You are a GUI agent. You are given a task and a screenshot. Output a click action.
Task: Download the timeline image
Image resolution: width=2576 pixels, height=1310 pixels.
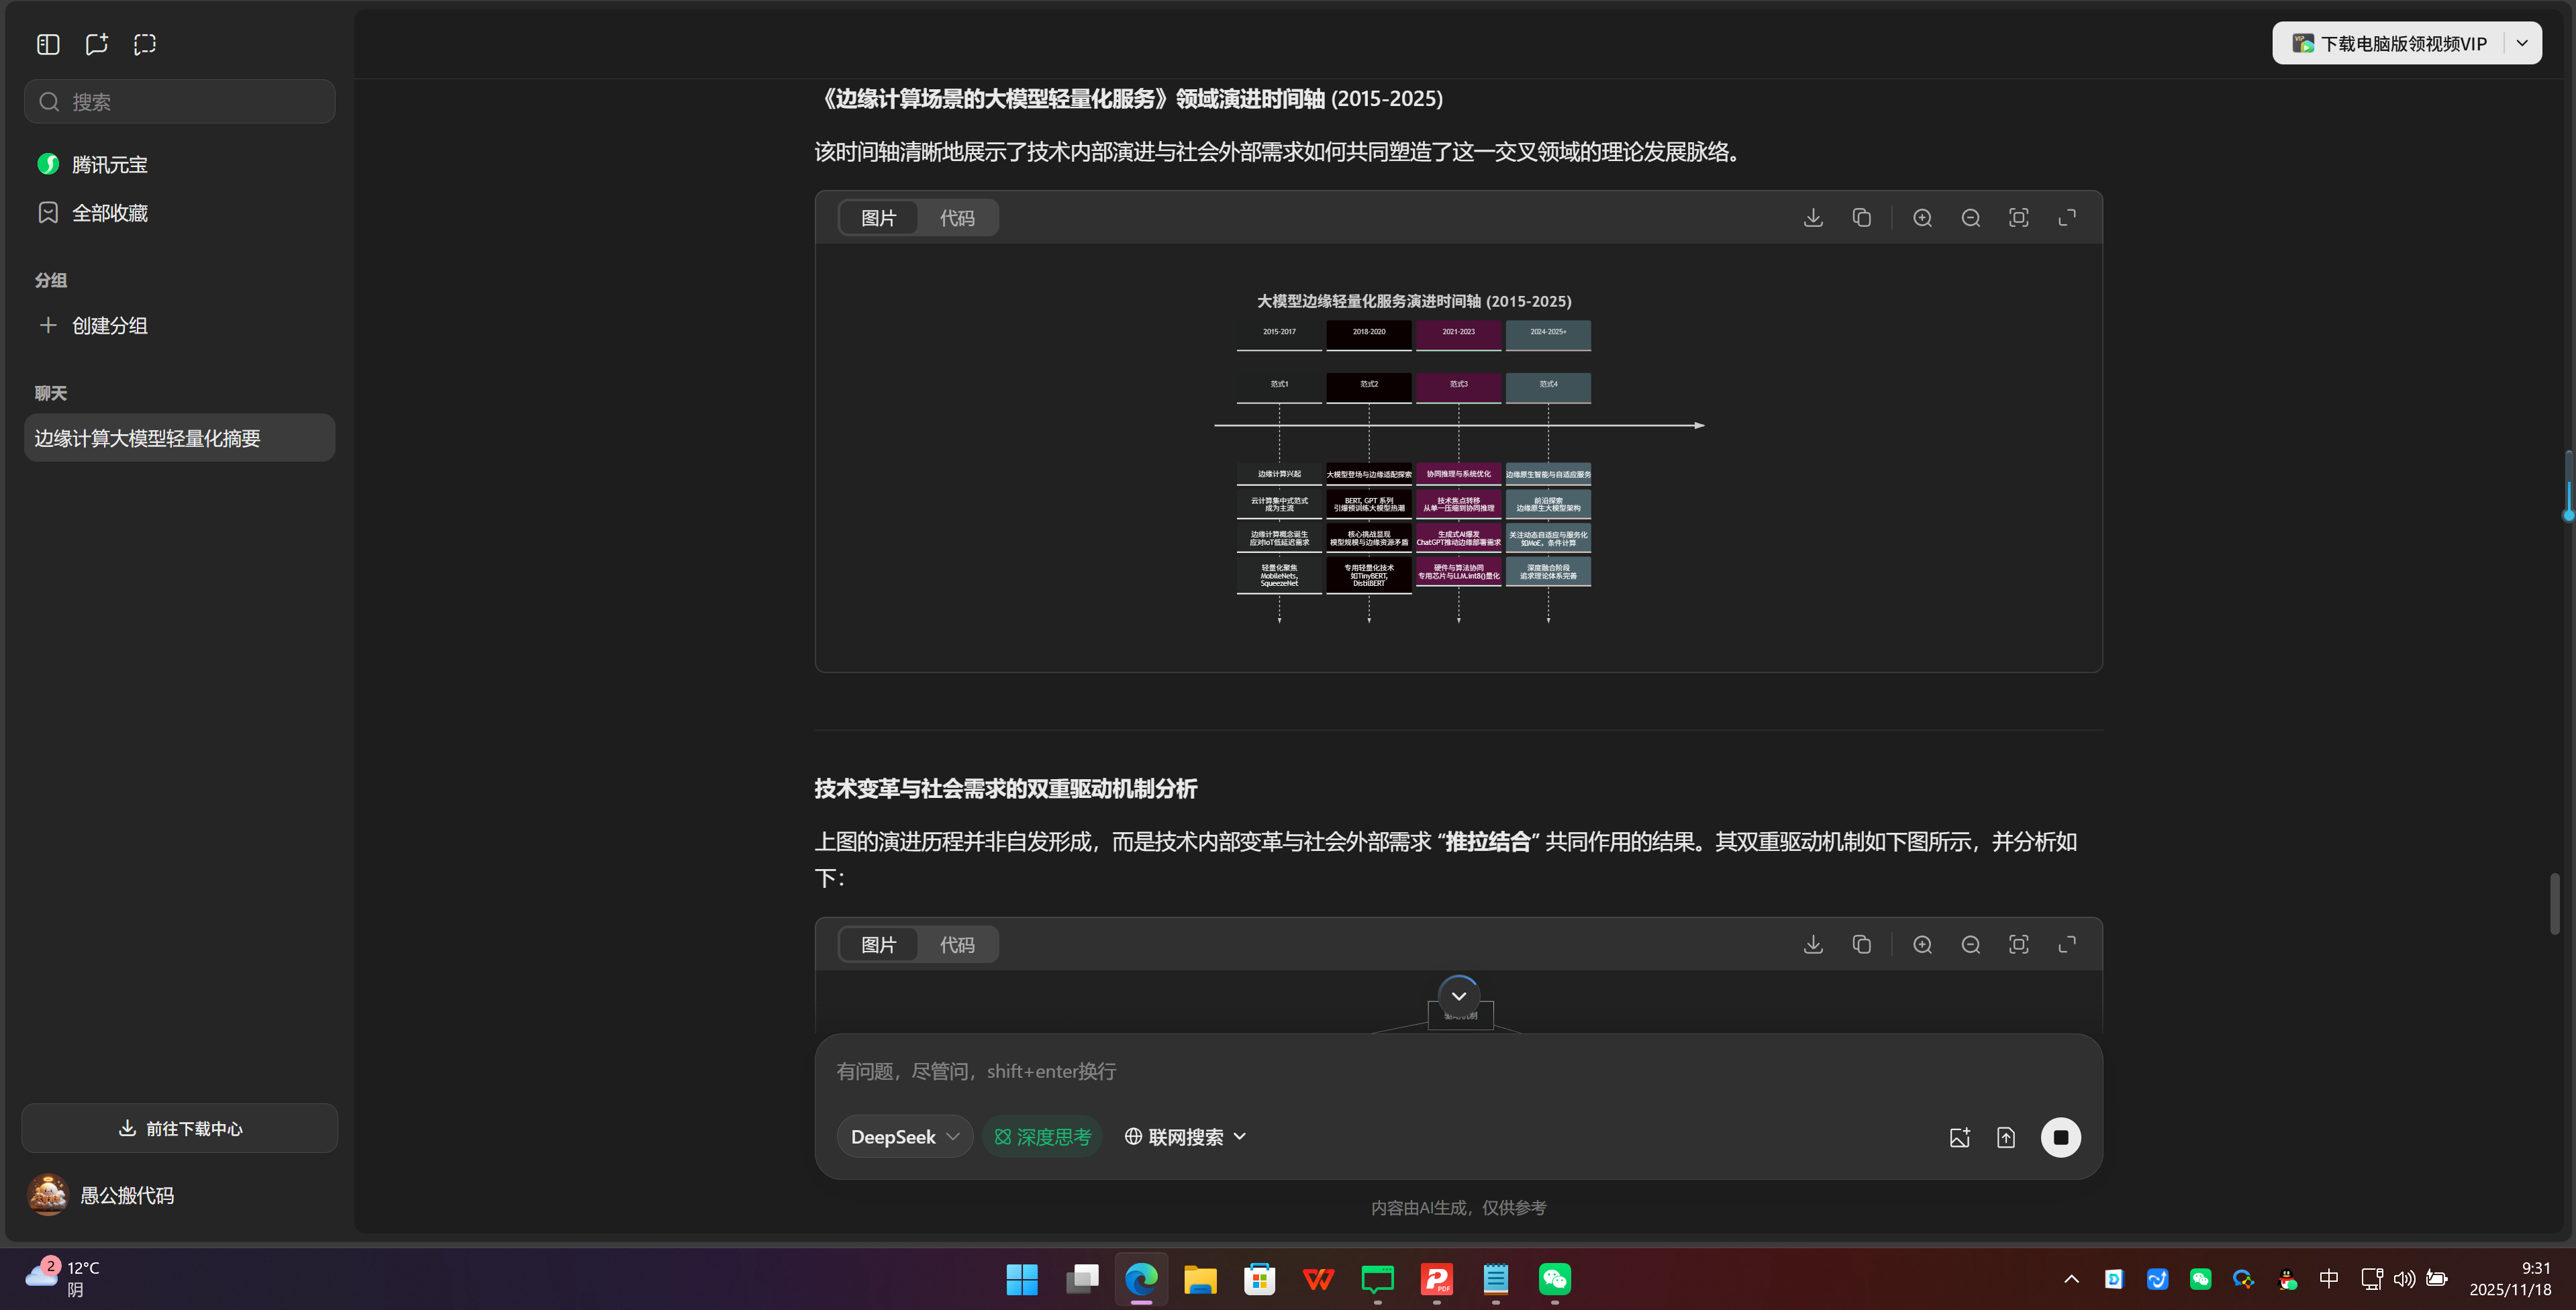(x=1812, y=217)
